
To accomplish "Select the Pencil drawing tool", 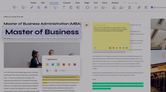I will 32,7.
